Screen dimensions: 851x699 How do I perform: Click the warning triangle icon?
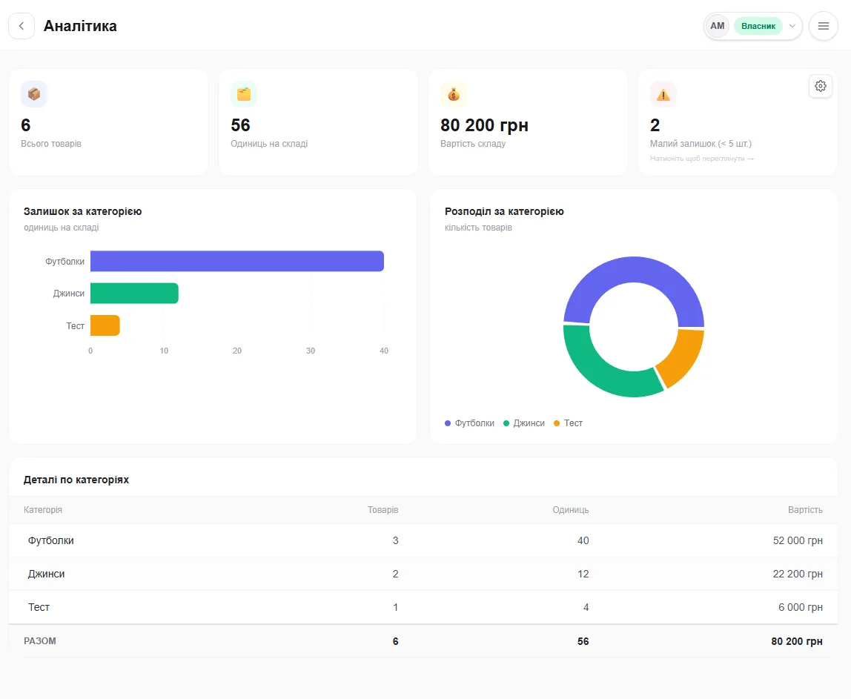pos(663,94)
